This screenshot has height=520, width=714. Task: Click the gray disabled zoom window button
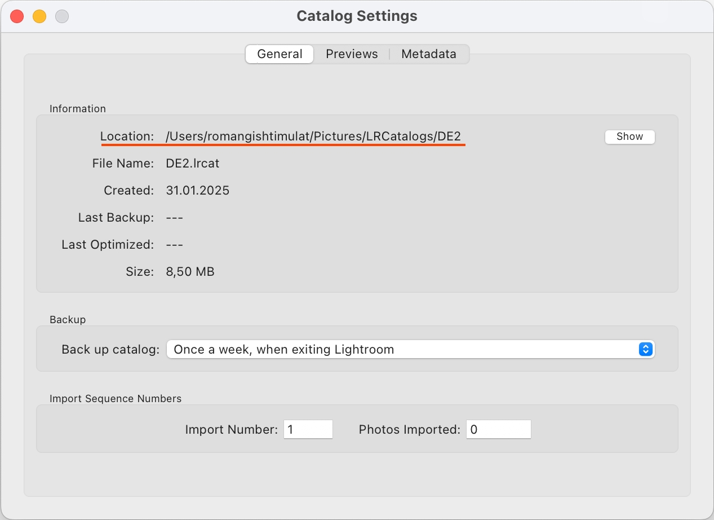pos(62,16)
